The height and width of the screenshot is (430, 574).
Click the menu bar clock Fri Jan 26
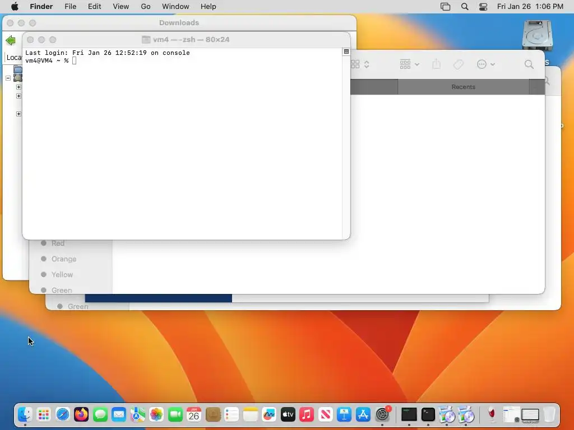tap(530, 7)
